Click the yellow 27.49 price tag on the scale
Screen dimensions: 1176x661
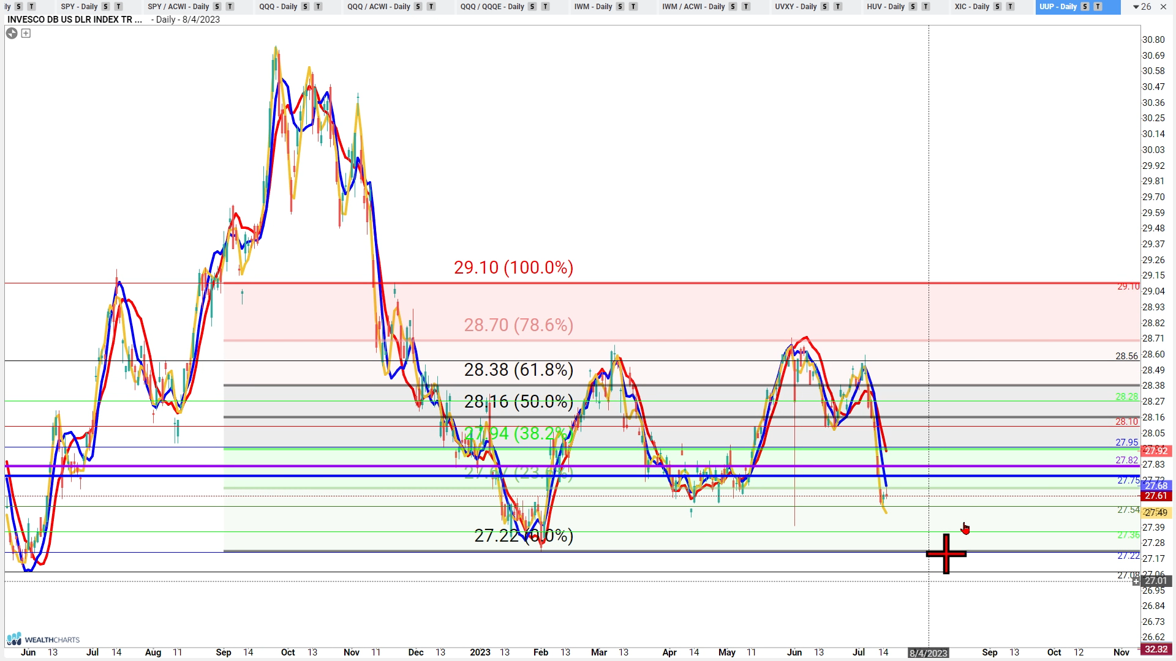(1156, 512)
